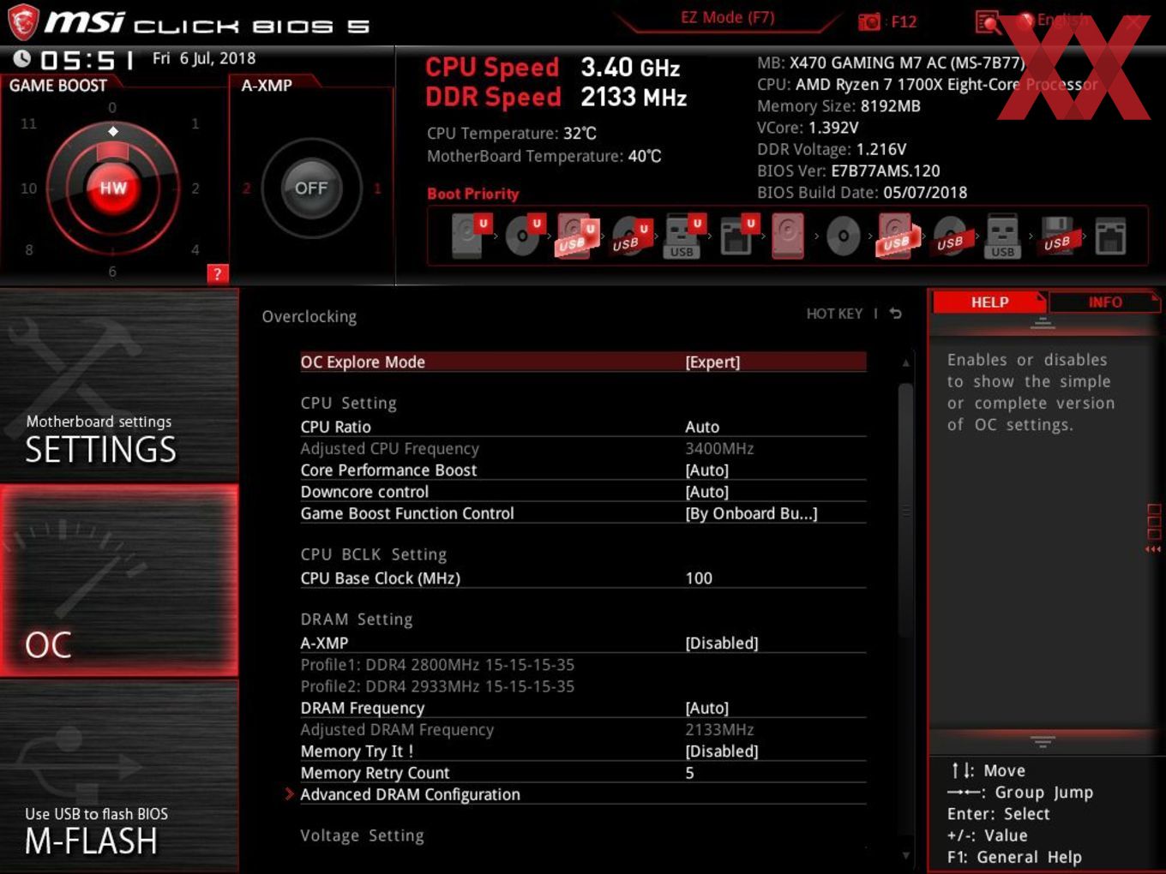Viewport: 1166px width, 874px height.
Task: Click Profile2: DDR4 2933MHz 15-15-15-35
Action: (437, 686)
